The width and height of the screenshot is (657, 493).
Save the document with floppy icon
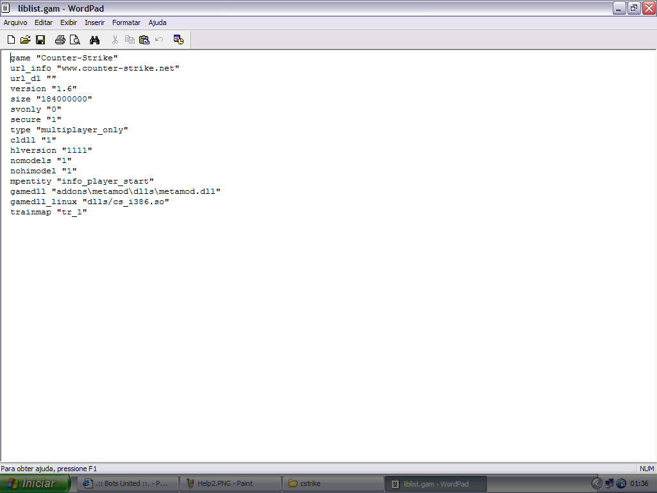[x=40, y=40]
